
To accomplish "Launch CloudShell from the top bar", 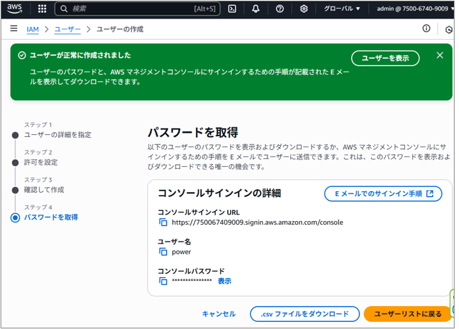I will pos(232,9).
